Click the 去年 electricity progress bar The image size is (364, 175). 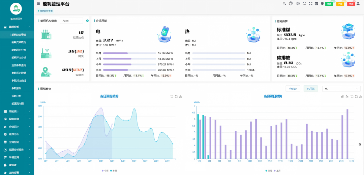[x=129, y=70]
